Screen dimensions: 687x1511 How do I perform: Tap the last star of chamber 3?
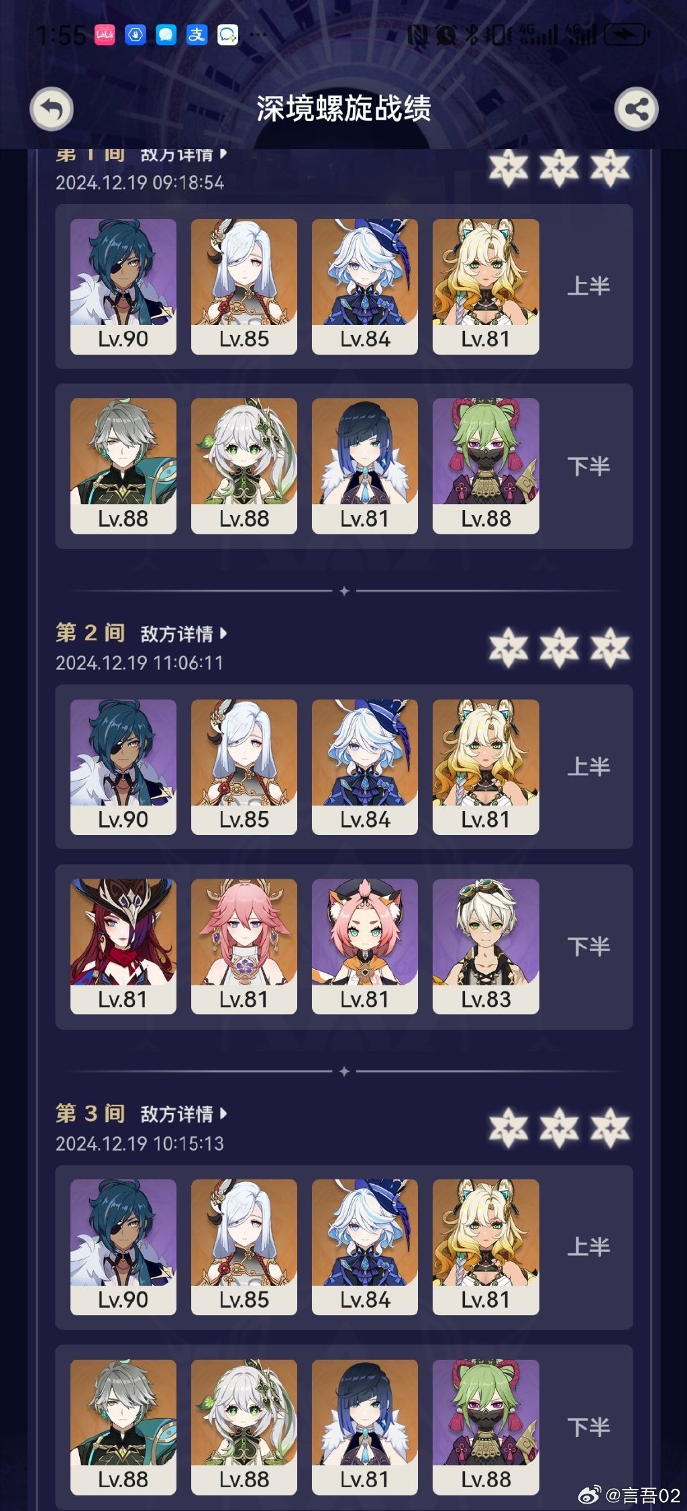point(610,1128)
